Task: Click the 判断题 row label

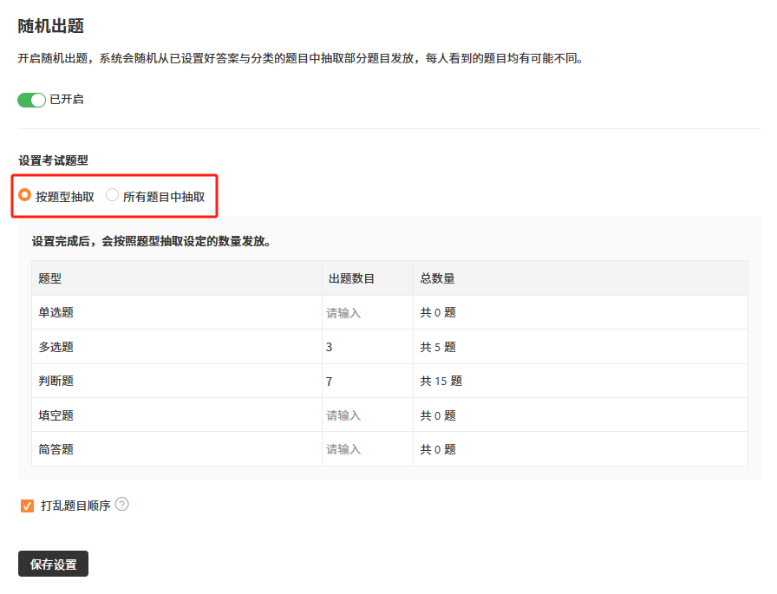Action: pyautogui.click(x=56, y=381)
